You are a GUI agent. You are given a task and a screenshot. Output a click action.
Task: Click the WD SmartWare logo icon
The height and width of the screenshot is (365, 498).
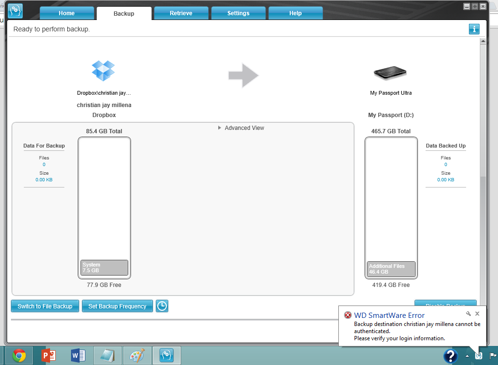[15, 11]
